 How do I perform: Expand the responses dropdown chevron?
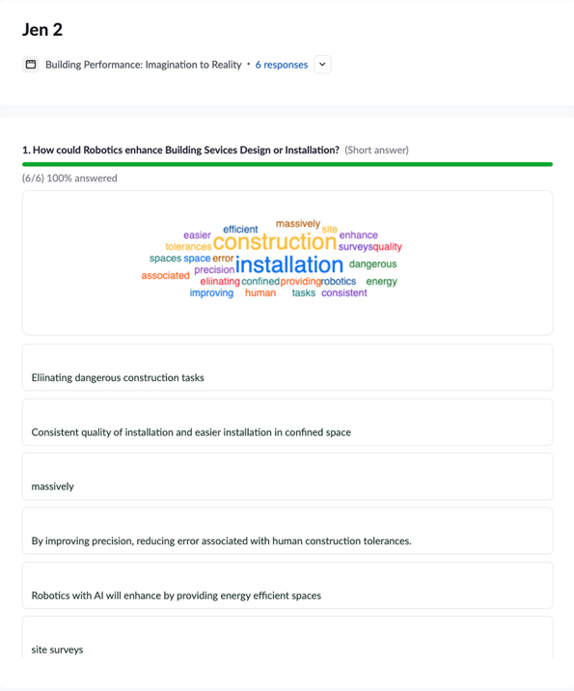pyautogui.click(x=322, y=65)
